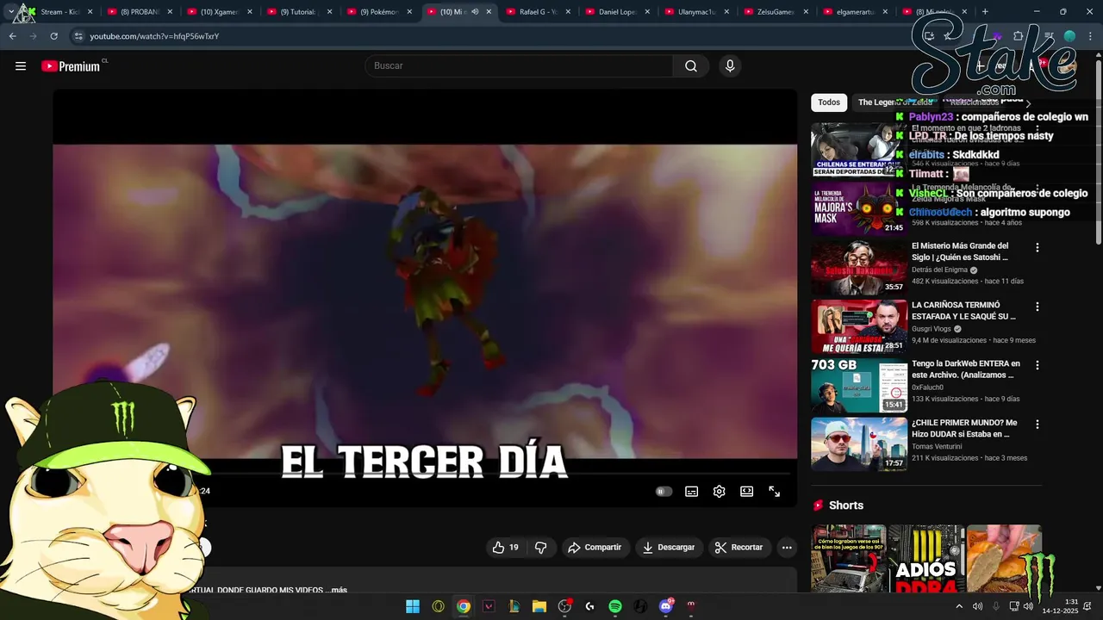Click the Compartir share button
Image resolution: width=1103 pixels, height=620 pixels.
click(595, 548)
